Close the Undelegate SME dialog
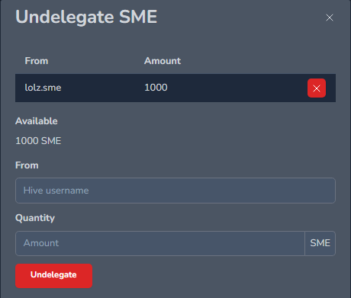Image resolution: width=351 pixels, height=298 pixels. pos(330,18)
